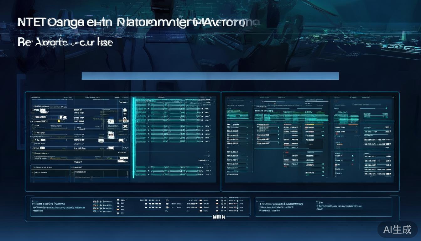421x241 pixels.
Task: Click the yellow lock icon in left panel
Action: tap(58, 120)
